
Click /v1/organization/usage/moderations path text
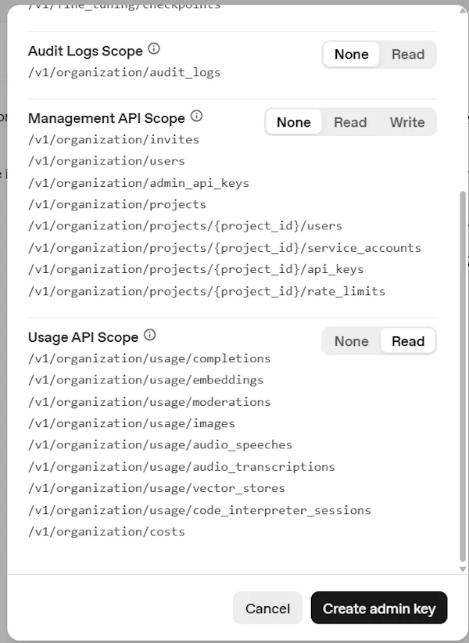149,402
